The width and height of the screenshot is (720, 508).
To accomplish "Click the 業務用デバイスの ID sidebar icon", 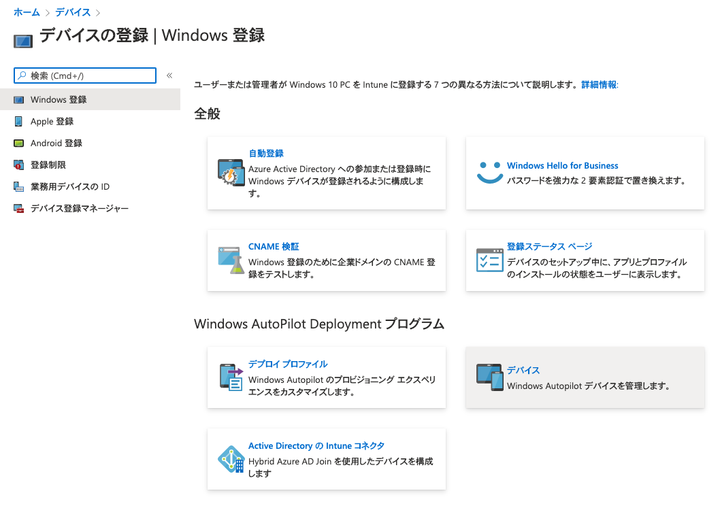I will [x=19, y=186].
